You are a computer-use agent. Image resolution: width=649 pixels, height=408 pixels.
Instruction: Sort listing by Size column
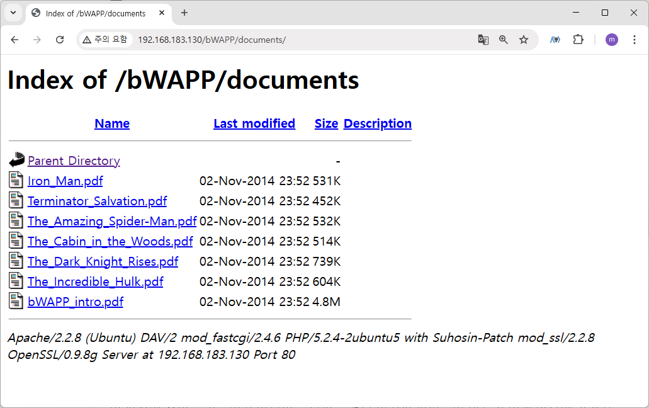(x=326, y=123)
